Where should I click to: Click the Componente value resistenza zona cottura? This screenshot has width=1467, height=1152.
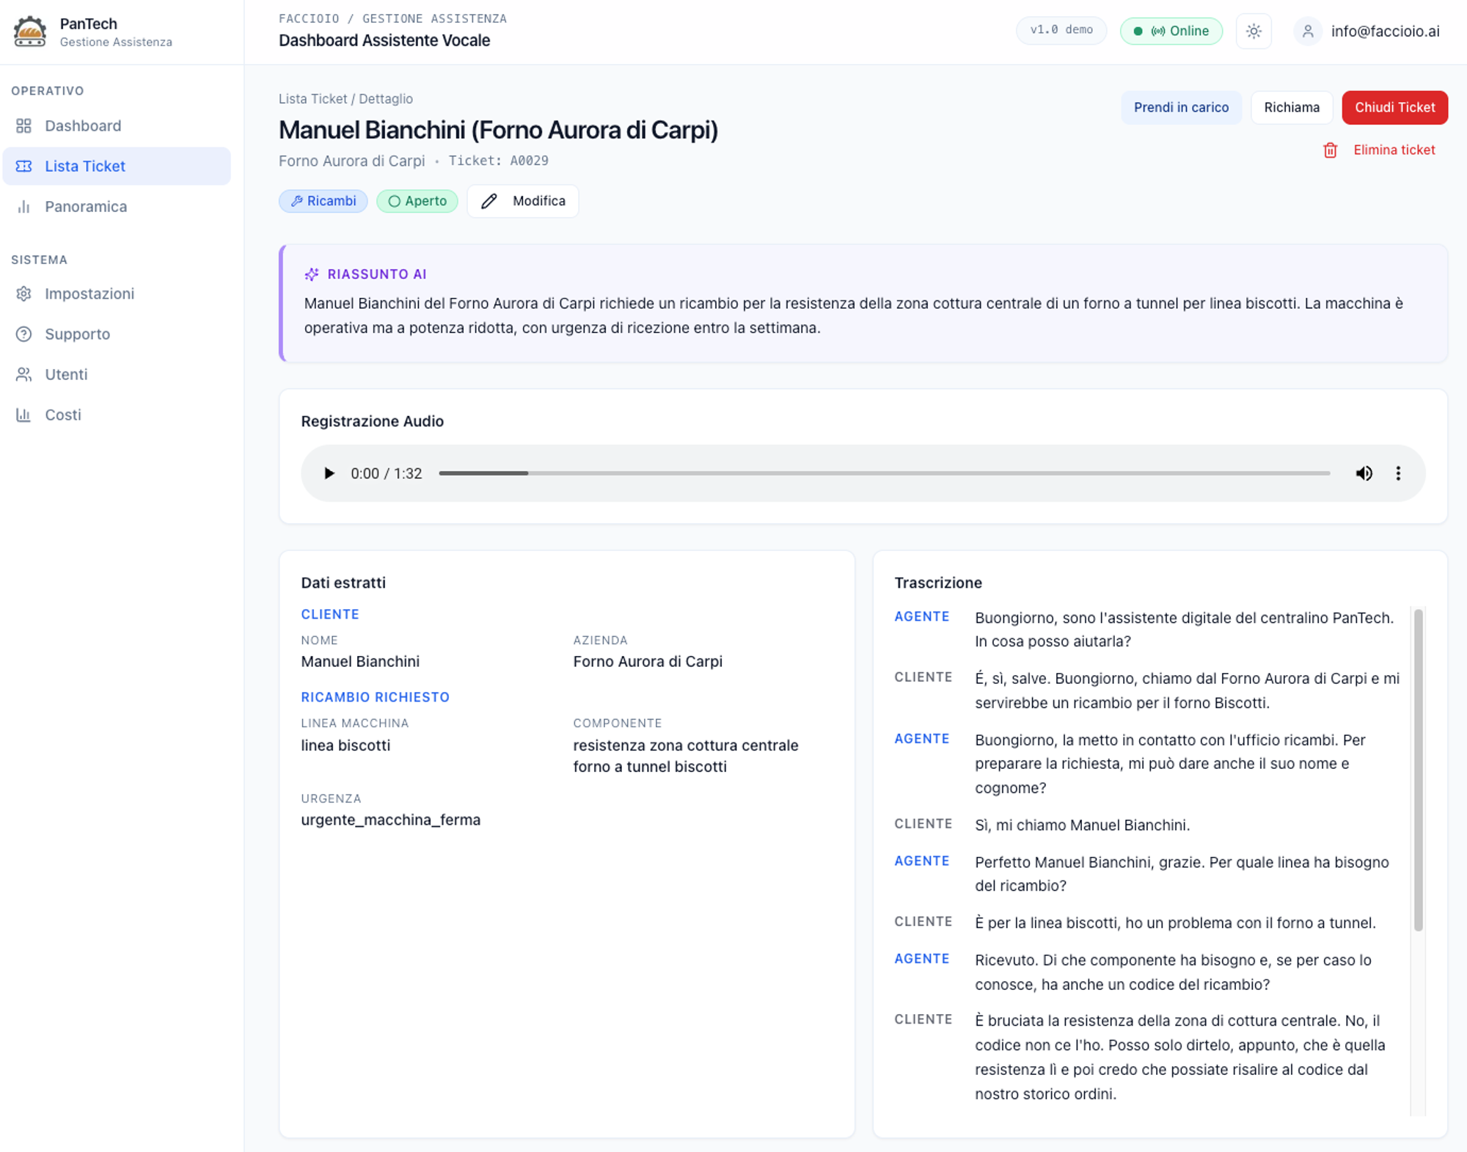tap(686, 756)
